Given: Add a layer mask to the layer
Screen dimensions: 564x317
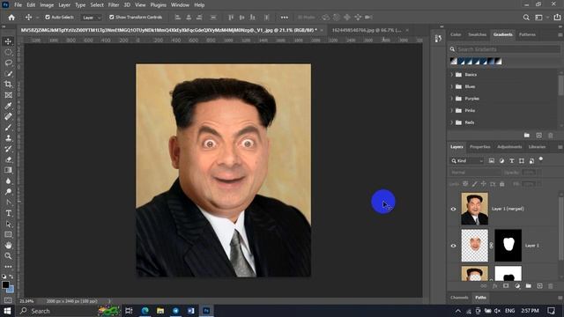Looking at the screenshot, I should (x=506, y=286).
